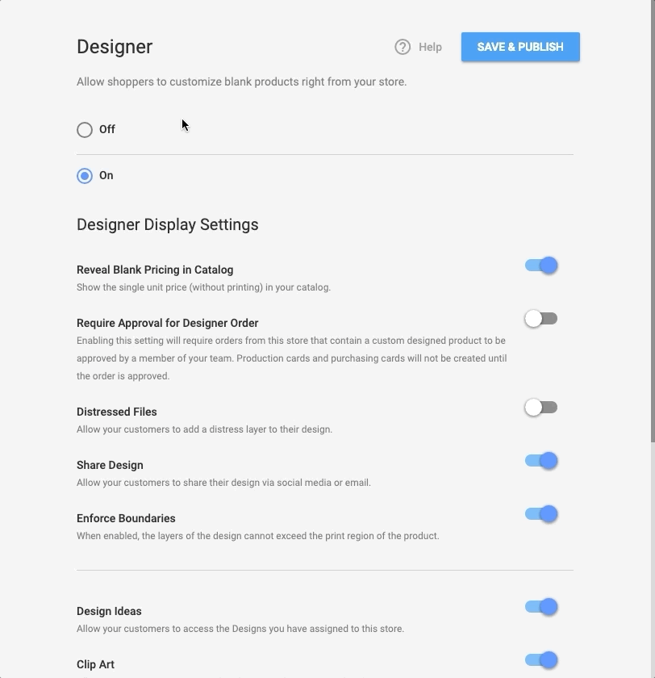Turn on the Distressed Files toggle

coord(540,408)
